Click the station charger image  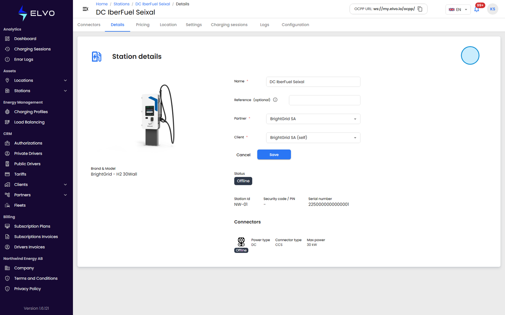click(x=157, y=115)
